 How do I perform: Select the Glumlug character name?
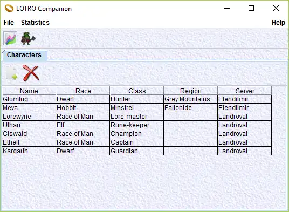point(29,99)
